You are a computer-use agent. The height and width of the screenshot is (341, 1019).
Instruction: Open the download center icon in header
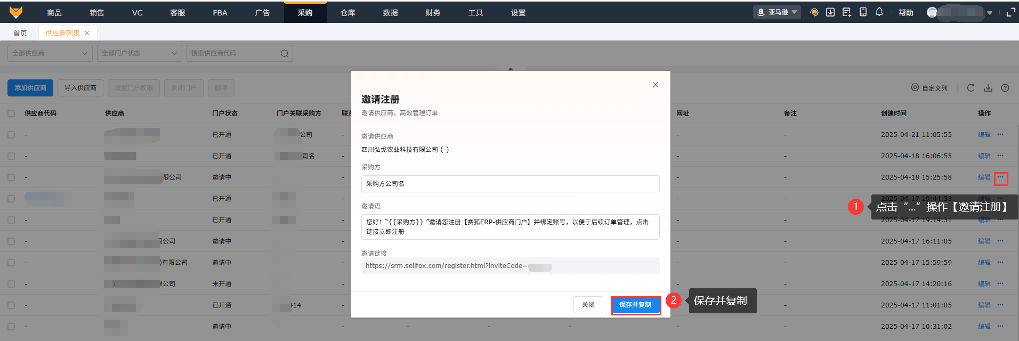pyautogui.click(x=830, y=12)
